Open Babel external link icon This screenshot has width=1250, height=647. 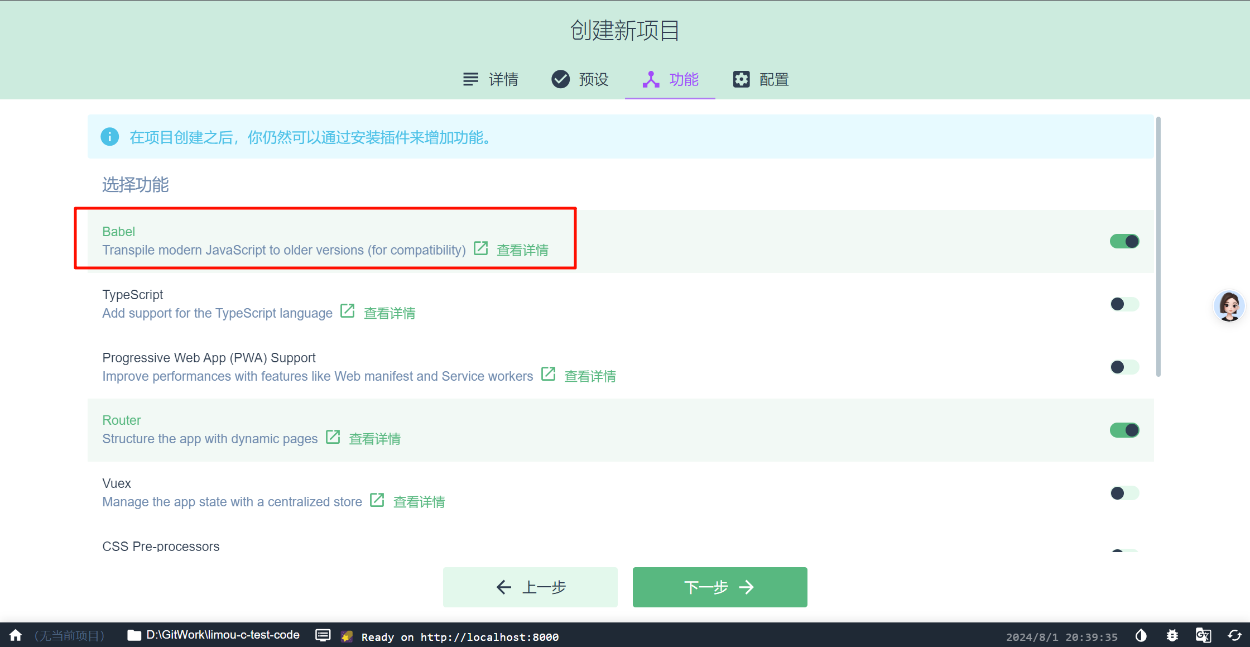[x=480, y=248]
